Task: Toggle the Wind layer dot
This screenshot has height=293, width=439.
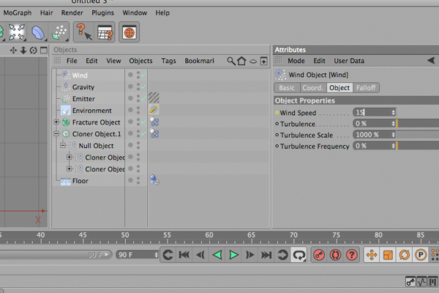Action: (x=130, y=75)
